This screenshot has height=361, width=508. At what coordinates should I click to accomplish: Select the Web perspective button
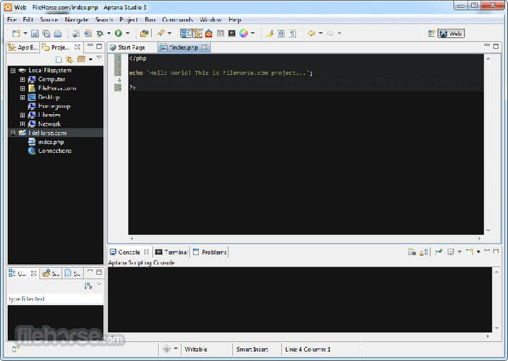pos(451,33)
